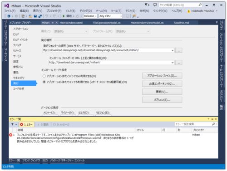Switch to the ReadMe.md tab
This screenshot has width=227, height=171.
click(181, 23)
